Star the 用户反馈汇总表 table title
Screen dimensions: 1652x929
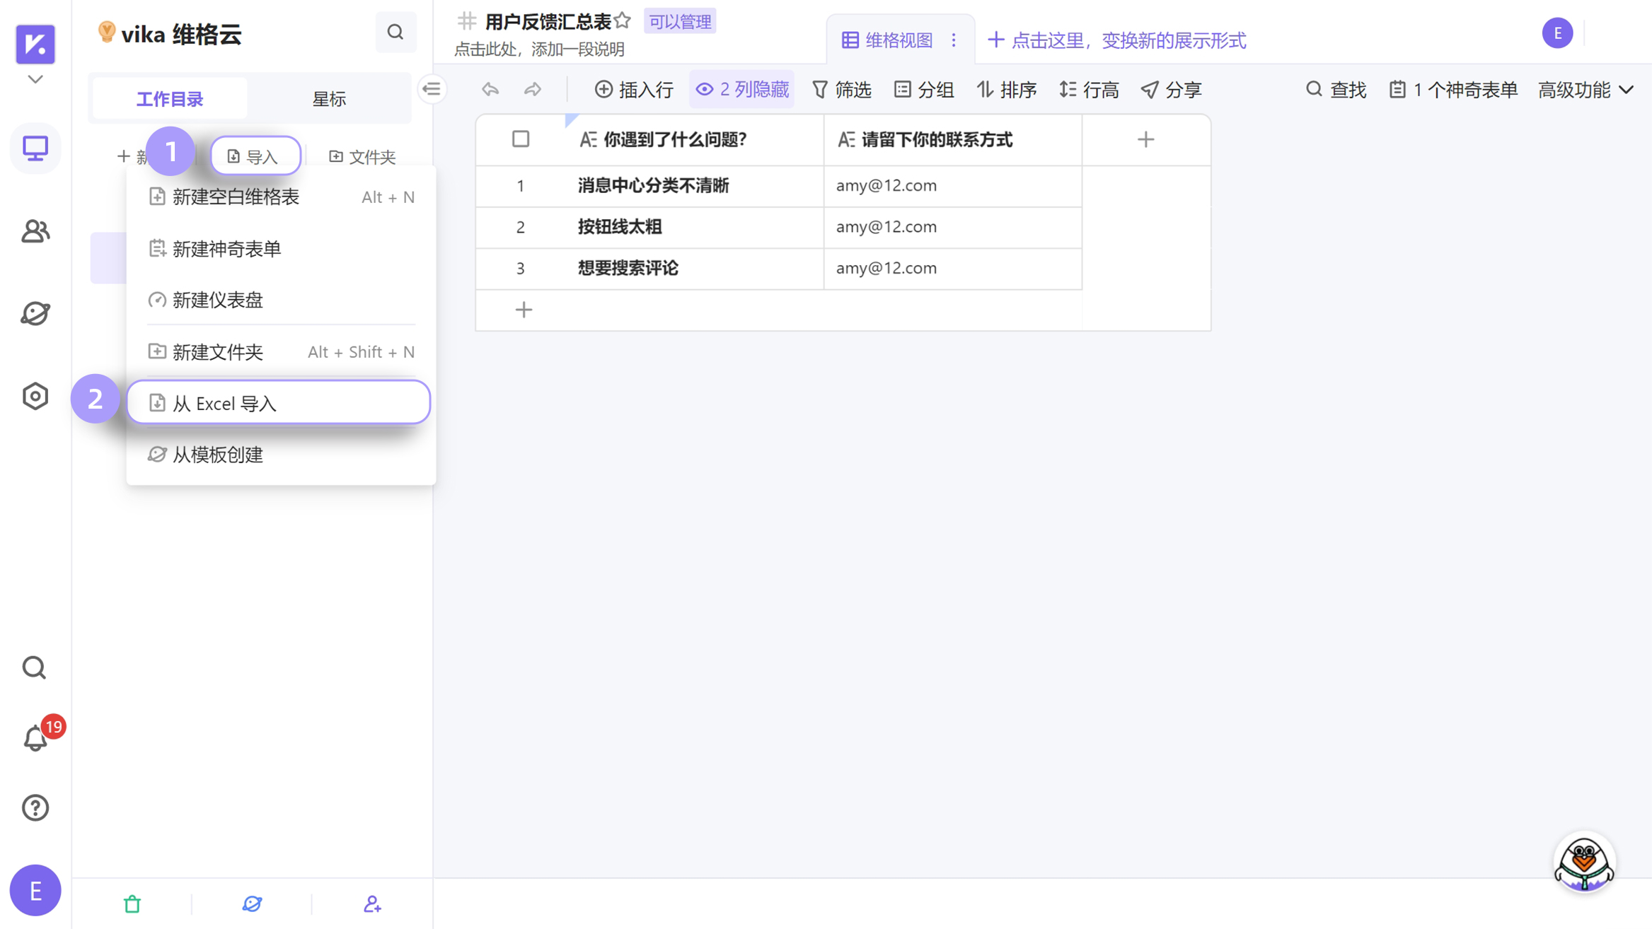pyautogui.click(x=622, y=21)
